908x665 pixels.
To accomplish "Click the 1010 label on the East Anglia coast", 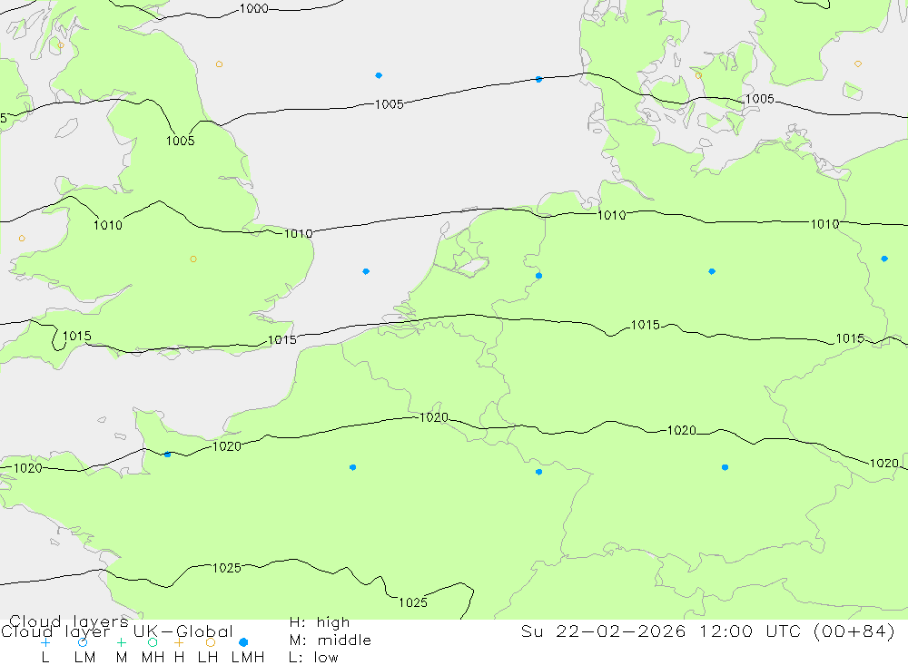I will coord(298,234).
